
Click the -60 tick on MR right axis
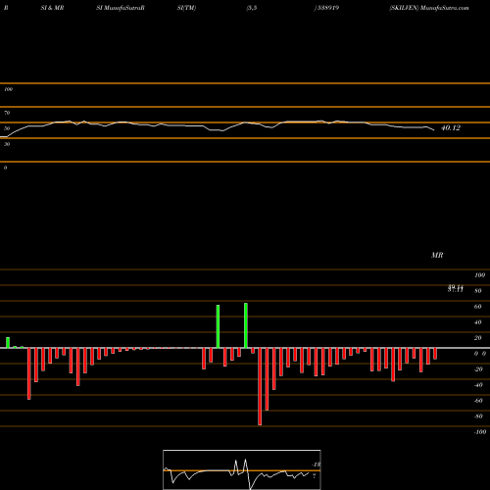(478, 401)
